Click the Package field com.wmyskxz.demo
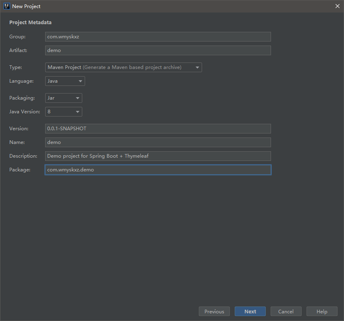The width and height of the screenshot is (344, 321). coord(158,170)
